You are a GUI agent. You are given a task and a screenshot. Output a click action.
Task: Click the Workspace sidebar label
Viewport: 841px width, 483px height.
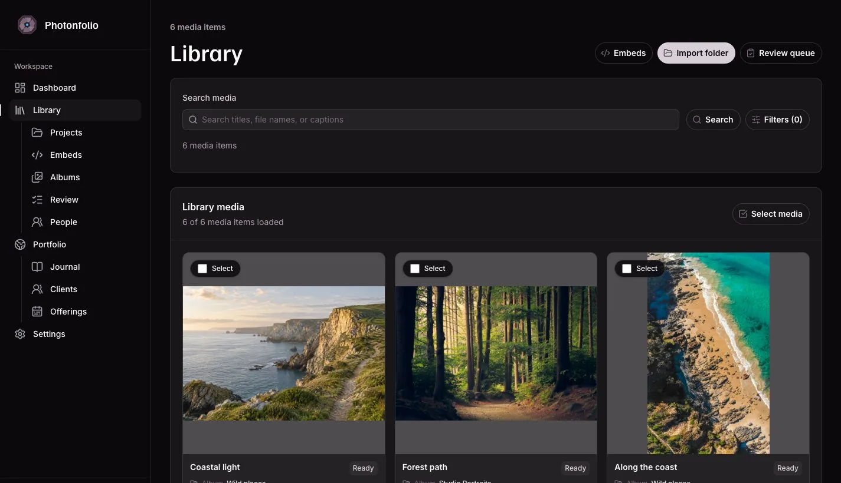pyautogui.click(x=33, y=67)
